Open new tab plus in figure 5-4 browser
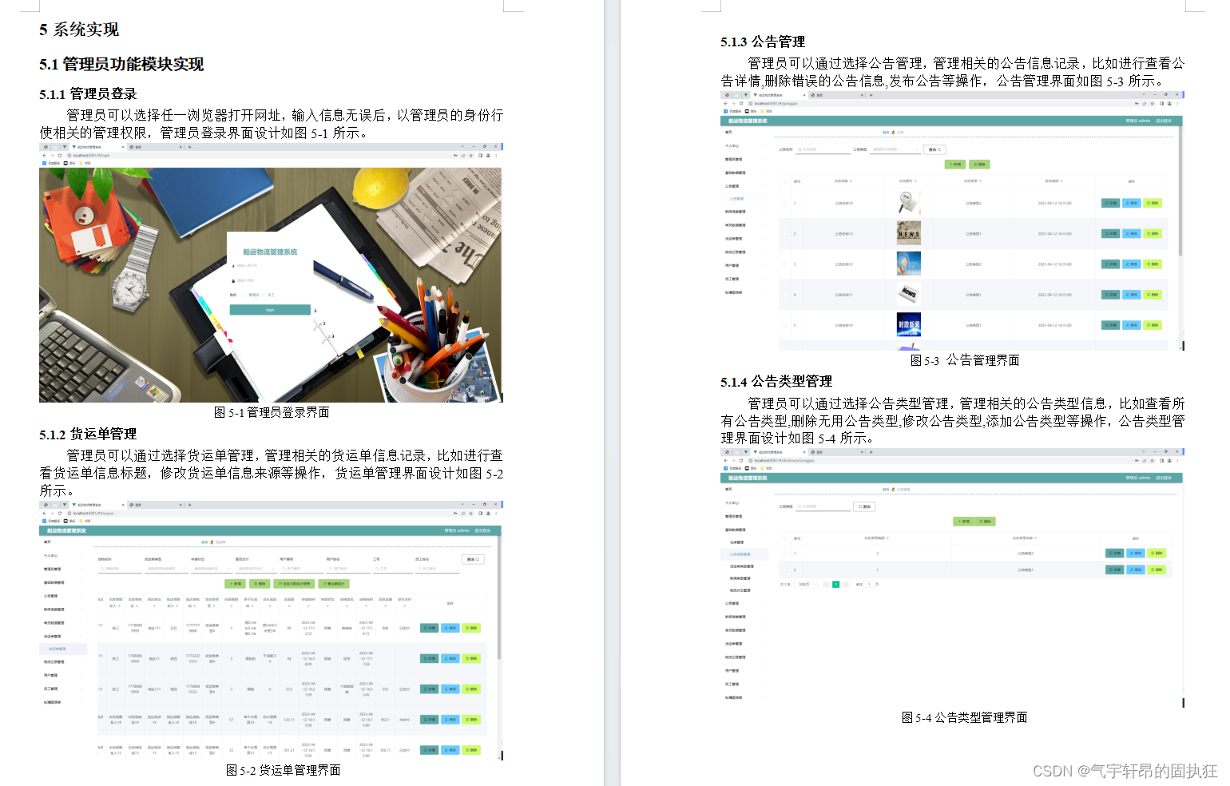Viewport: 1230px width, 786px height. pyautogui.click(x=871, y=452)
